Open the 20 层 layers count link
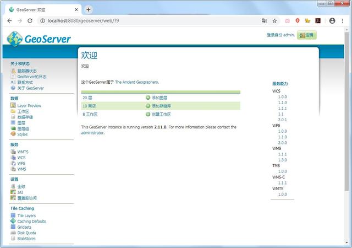Screen dimensions: 352x248 [x=87, y=98]
